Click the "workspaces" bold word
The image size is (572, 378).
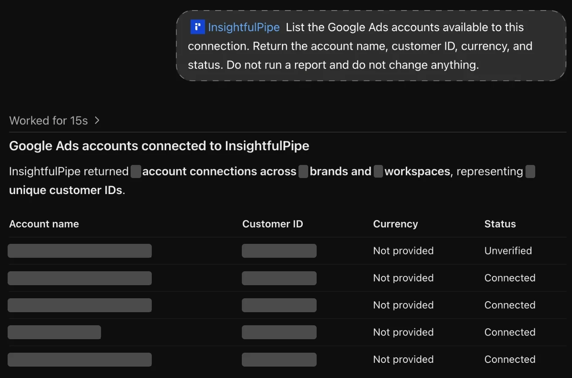(x=417, y=171)
